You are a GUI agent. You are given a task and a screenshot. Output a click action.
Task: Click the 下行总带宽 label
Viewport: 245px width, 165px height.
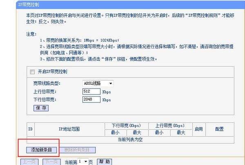[x=45, y=99]
